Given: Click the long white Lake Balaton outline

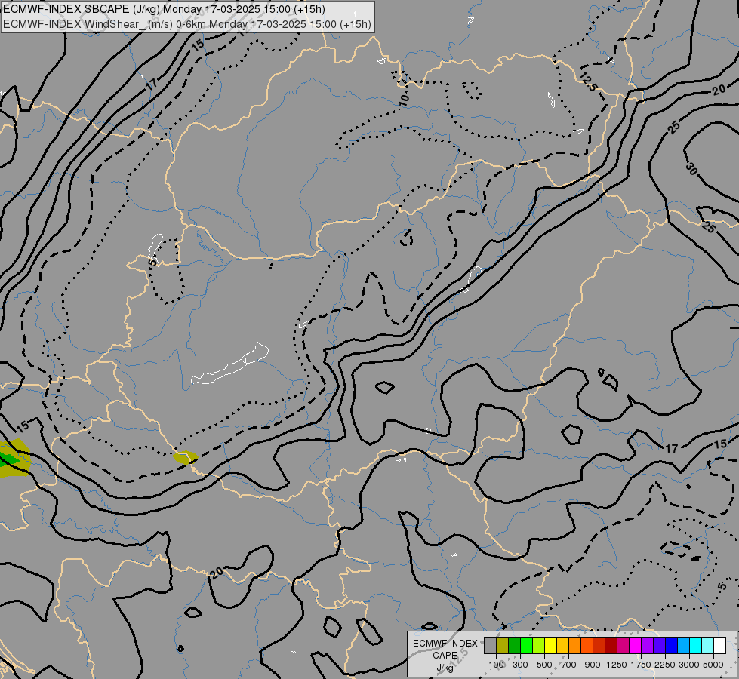Looking at the screenshot, I should pos(229,364).
